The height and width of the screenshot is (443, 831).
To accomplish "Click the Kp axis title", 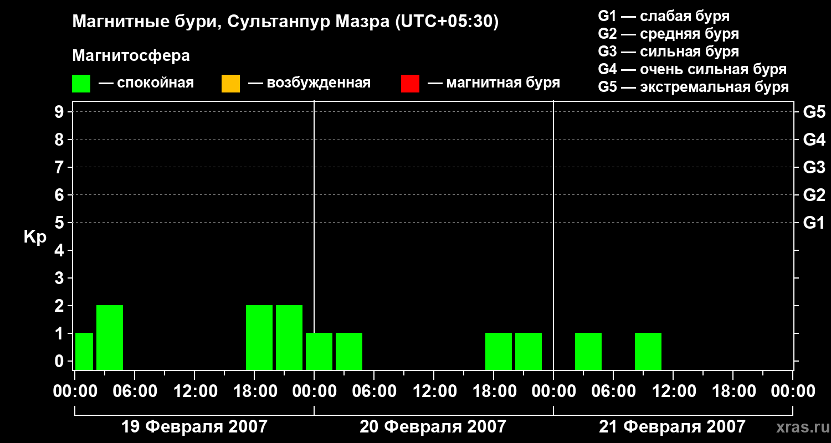I will coord(35,237).
